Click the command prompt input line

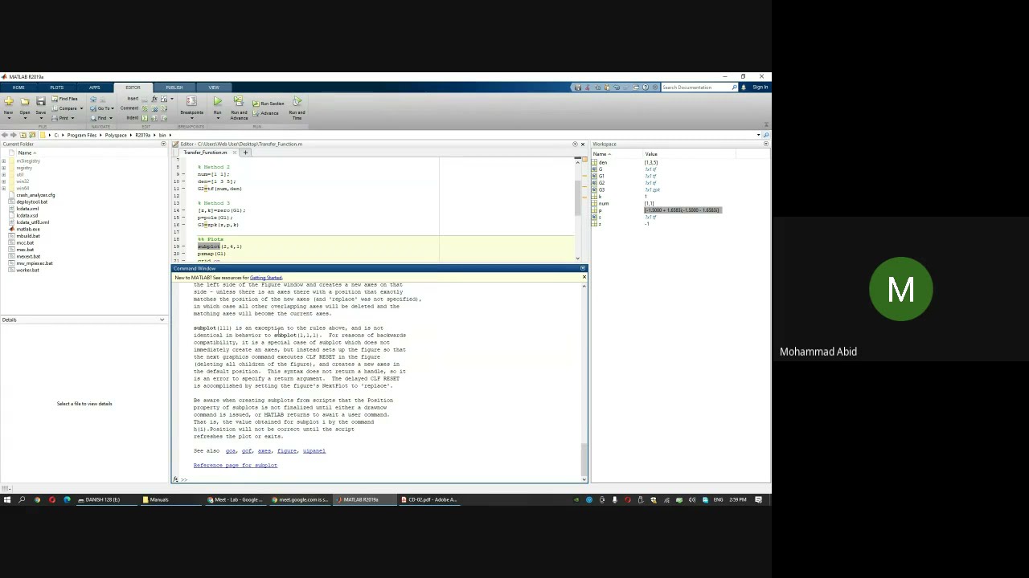coord(382,479)
